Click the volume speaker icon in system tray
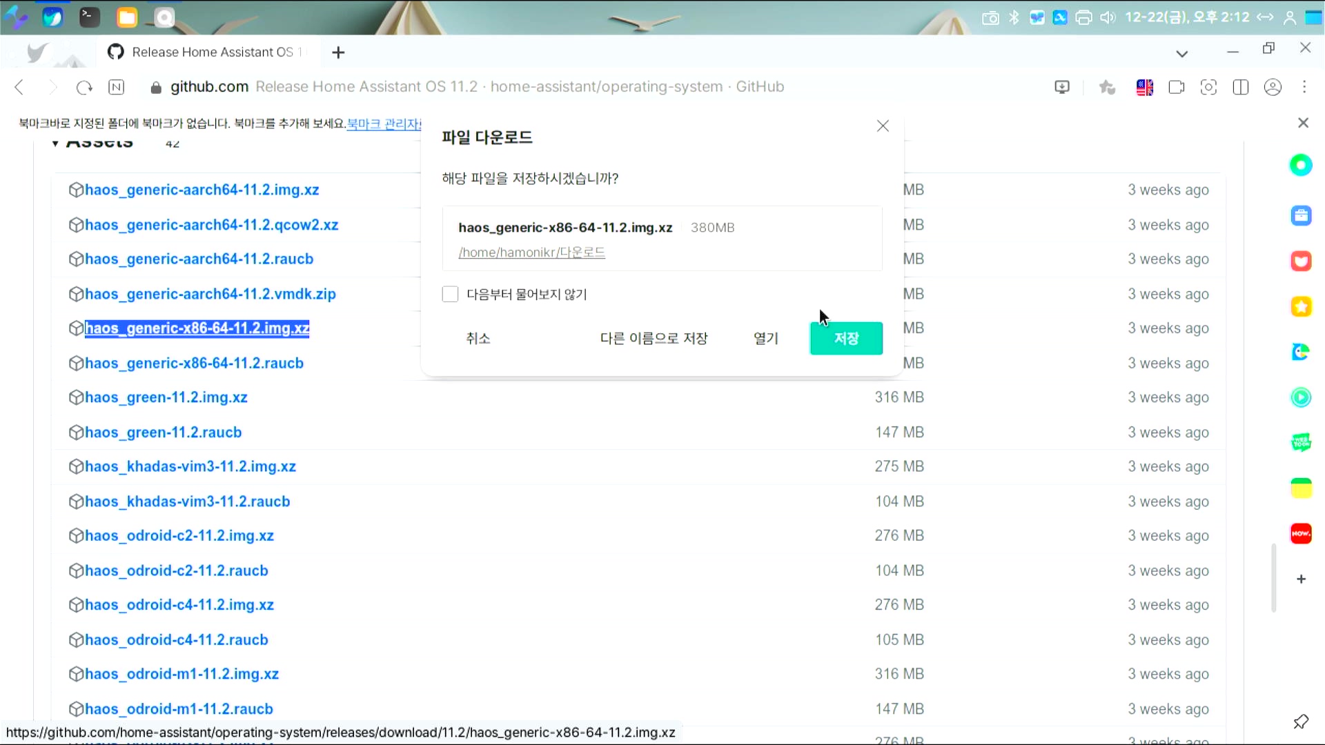Viewport: 1325px width, 745px height. 1108,17
